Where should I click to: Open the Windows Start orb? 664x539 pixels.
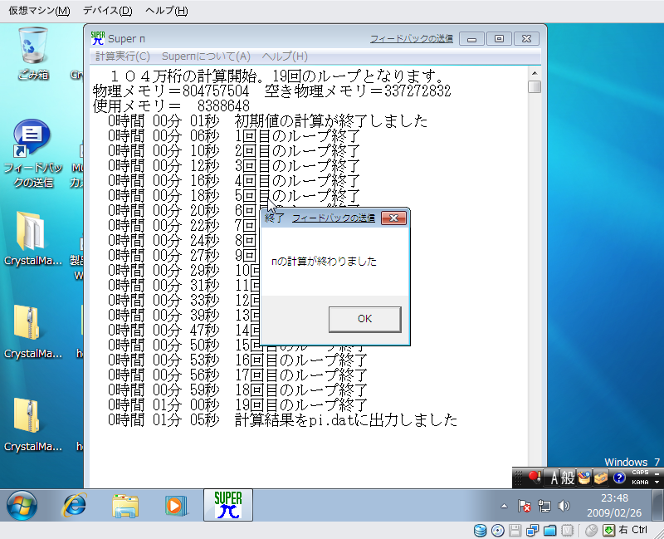[22, 505]
